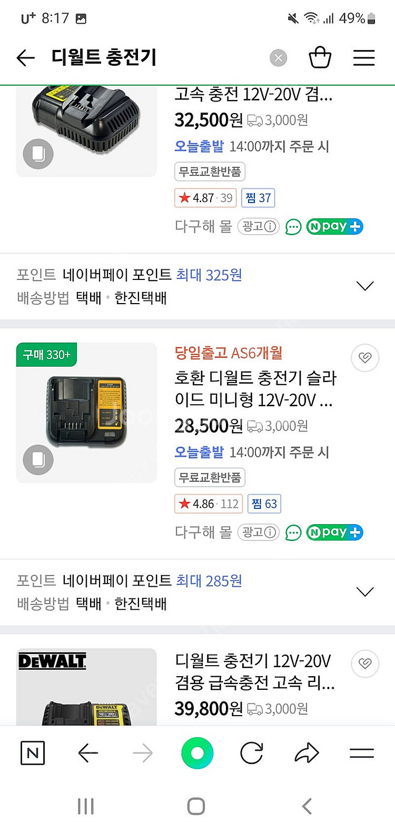Tap the Naver N home icon

pos(32,753)
